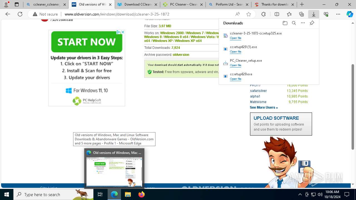Open Task View on the taskbar
The image size is (356, 200).
[100, 194]
